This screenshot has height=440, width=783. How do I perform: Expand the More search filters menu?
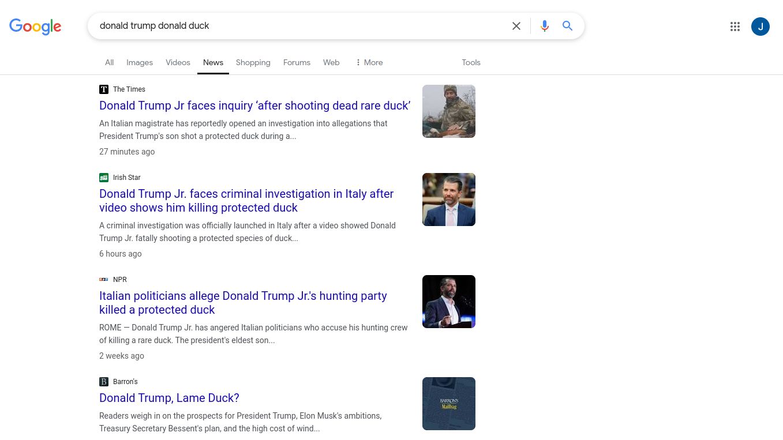(x=369, y=62)
